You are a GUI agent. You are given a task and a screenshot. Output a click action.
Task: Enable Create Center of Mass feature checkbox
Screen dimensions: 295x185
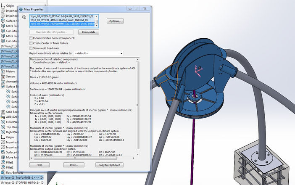(31, 43)
